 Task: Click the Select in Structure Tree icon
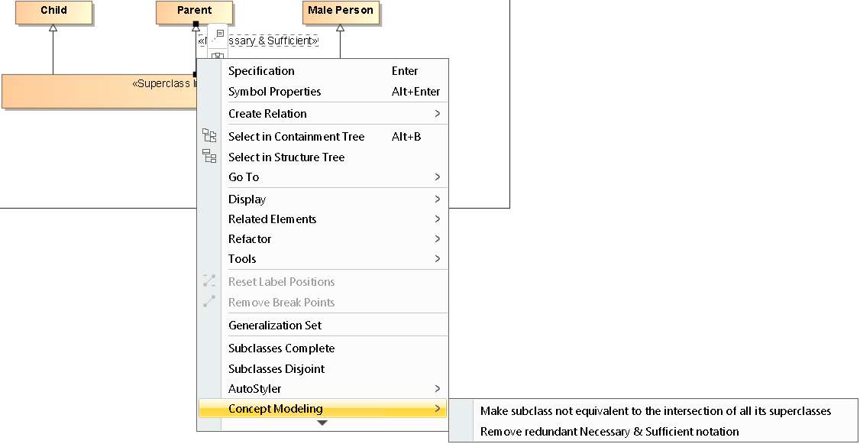click(209, 157)
